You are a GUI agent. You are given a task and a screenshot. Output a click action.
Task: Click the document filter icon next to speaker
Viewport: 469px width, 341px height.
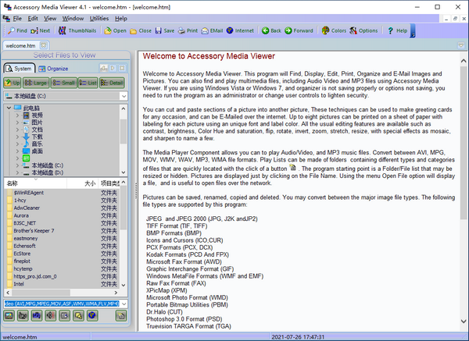click(65, 315)
